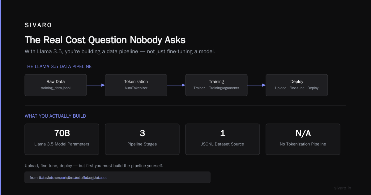Click WHAT YOU ACTUALLY BUILD heading
This screenshot has height=195, width=371.
pyautogui.click(x=55, y=116)
